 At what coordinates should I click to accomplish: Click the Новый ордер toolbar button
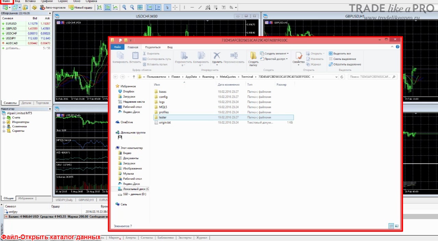click(80, 7)
